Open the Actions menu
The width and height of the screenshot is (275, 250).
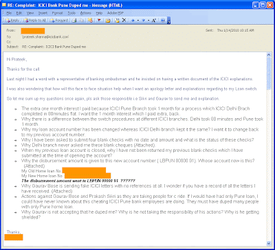[x=86, y=13]
